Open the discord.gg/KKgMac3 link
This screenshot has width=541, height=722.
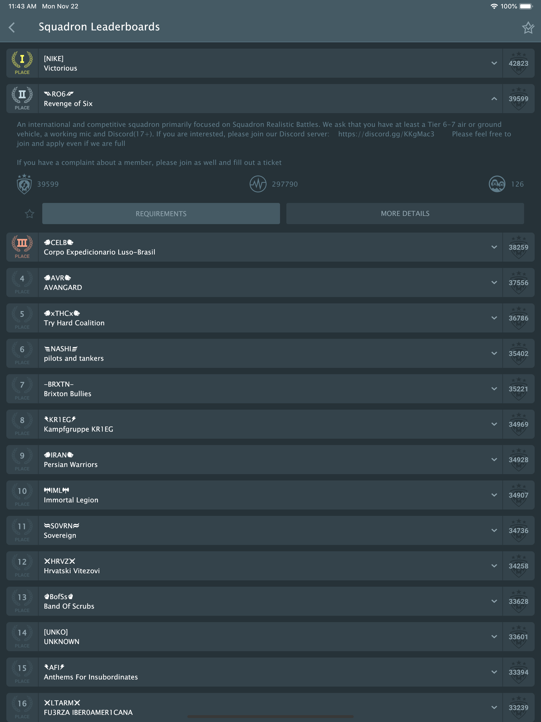click(x=386, y=134)
